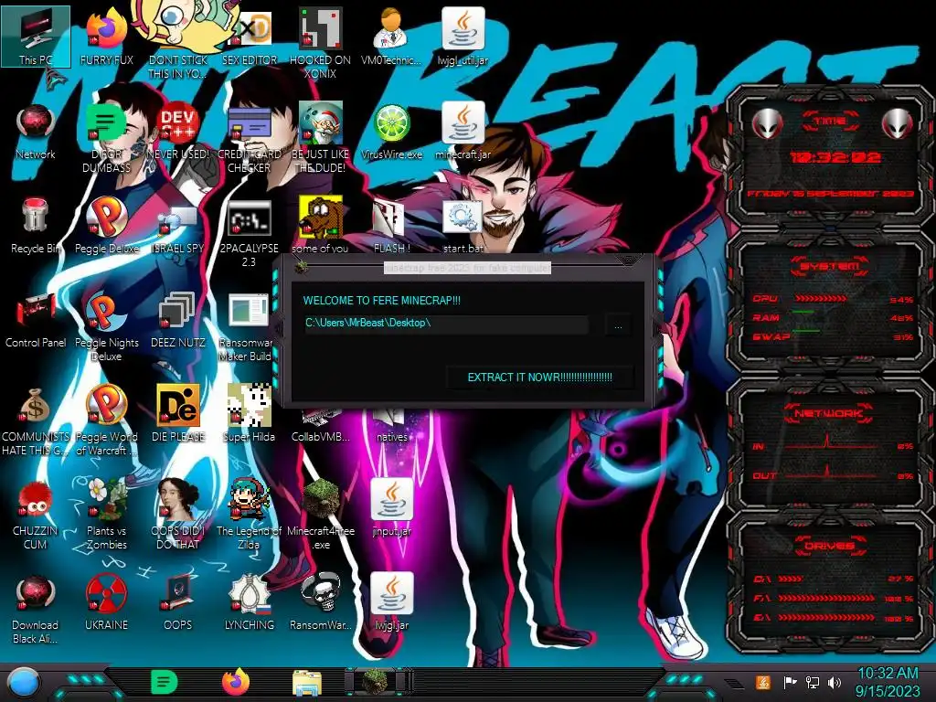Screen dimensions: 936x702
Task: Select the RansomWar... skull icon
Action: point(321,603)
